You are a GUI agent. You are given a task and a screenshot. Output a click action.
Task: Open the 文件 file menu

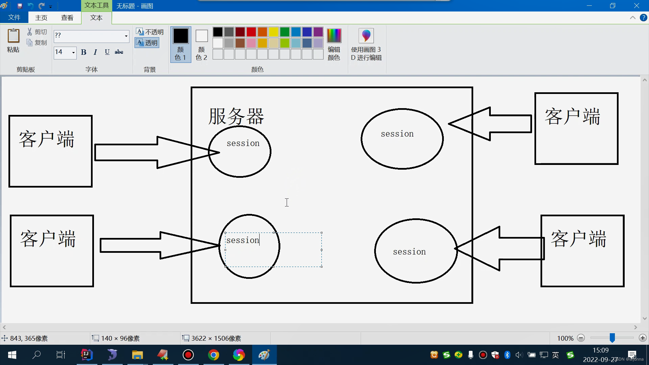(14, 18)
